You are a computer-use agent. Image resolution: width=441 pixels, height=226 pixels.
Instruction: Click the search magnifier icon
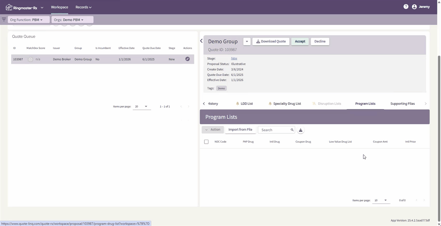pyautogui.click(x=292, y=130)
